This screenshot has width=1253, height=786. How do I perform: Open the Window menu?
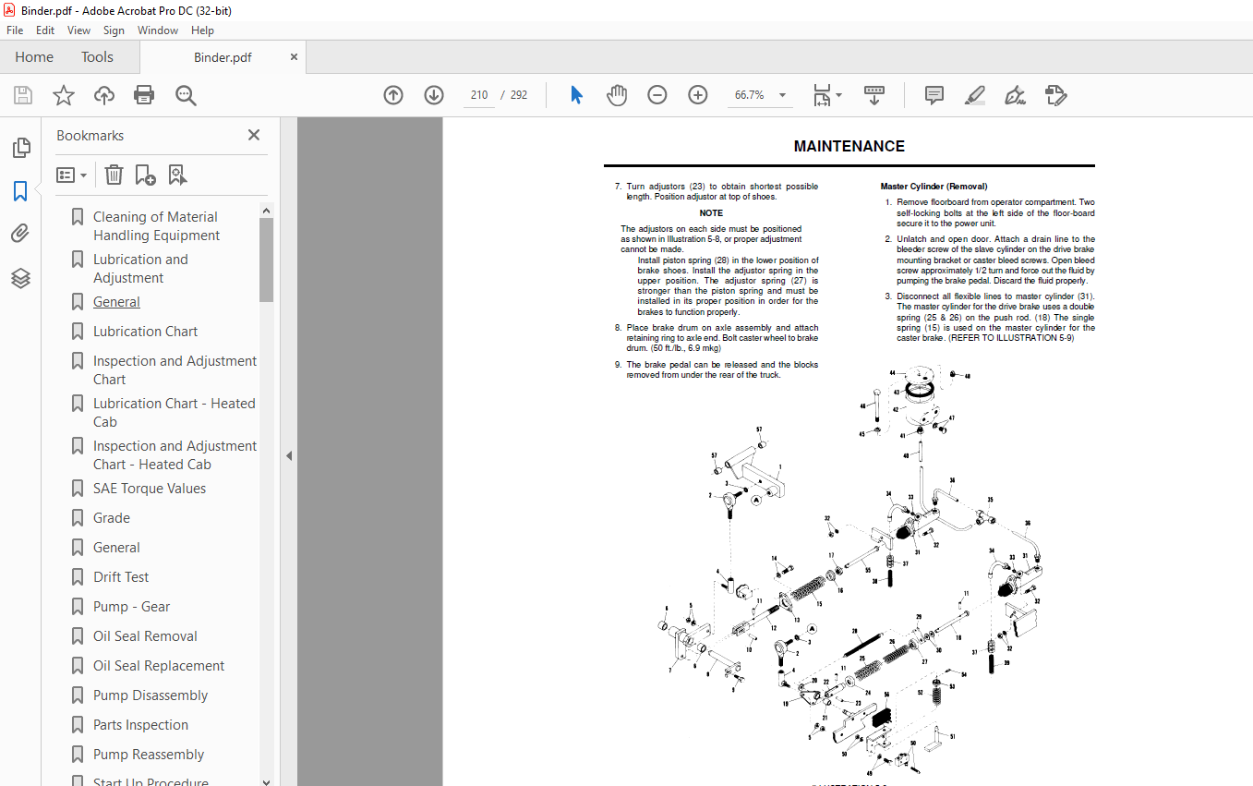158,30
